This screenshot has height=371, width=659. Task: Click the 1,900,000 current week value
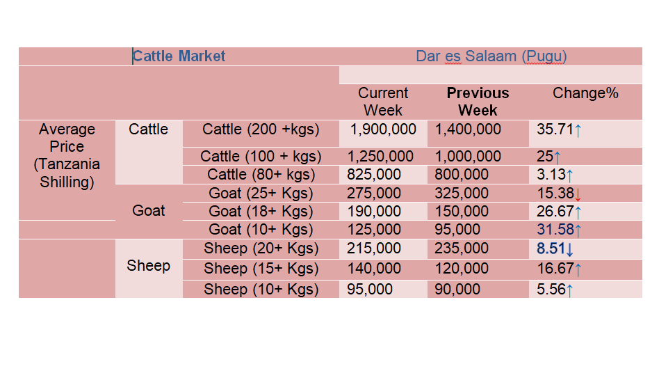click(383, 129)
